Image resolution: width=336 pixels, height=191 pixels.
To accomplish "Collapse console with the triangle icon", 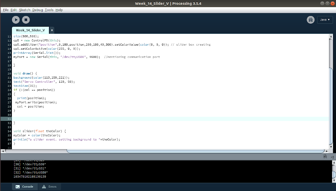I will (x=332, y=157).
